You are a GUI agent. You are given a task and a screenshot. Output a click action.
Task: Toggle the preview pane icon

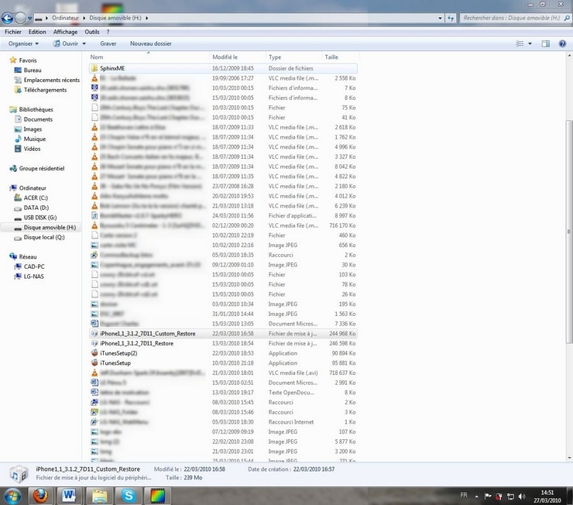coord(546,44)
